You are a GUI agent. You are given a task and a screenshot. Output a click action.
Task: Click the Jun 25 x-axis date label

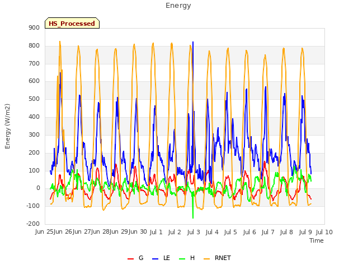(45, 231)
